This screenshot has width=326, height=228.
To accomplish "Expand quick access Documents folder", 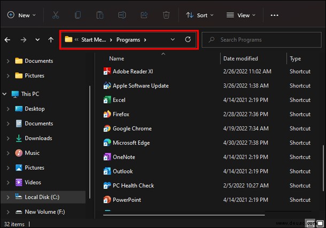I will click(8, 61).
